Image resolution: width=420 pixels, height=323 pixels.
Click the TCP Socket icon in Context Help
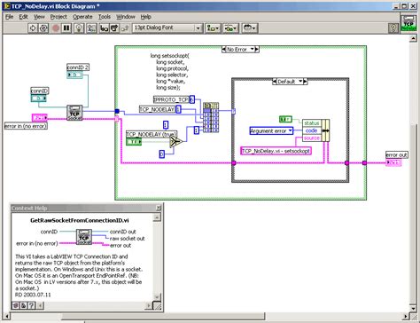pyautogui.click(x=84, y=237)
